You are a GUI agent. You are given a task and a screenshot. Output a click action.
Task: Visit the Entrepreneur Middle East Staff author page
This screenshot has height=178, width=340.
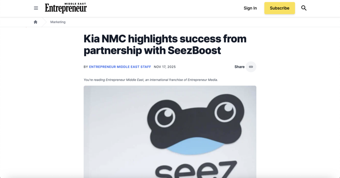tap(120, 67)
